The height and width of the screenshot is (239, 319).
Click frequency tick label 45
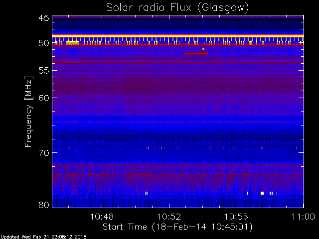click(x=44, y=18)
